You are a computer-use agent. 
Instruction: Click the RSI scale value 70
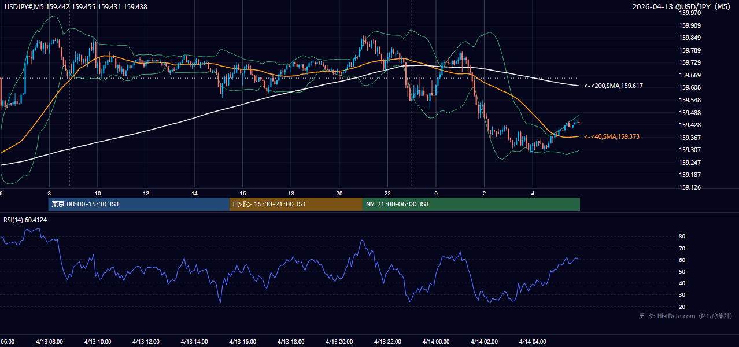682,248
